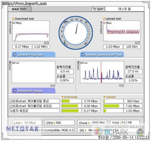This screenshot has height=141, width=151.
Task: Click the 8.17 Mbps download bar in 사용자 측정값 row
Action: [72, 111]
